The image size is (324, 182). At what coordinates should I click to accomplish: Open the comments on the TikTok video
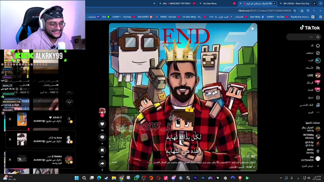pos(102,137)
